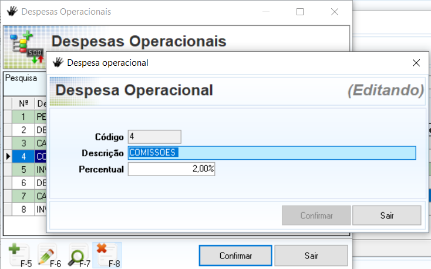Select row number 8 in the grid
This screenshot has width=431, height=269.
pos(23,209)
